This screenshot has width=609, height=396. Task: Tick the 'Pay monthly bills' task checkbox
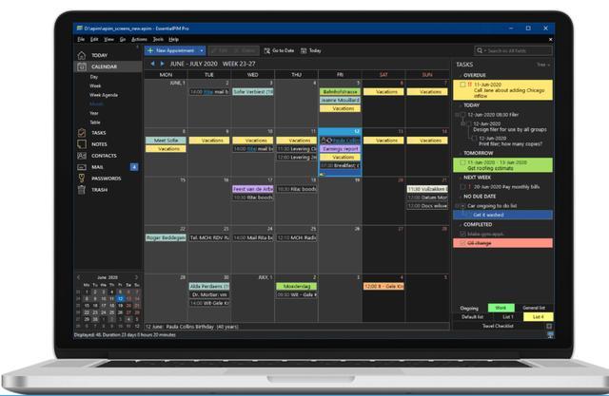462,189
